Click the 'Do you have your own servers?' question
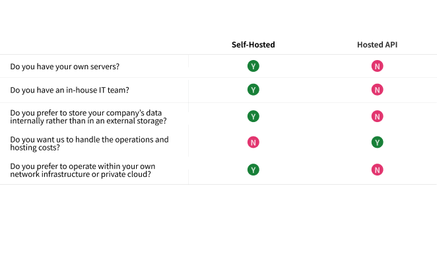The height and width of the screenshot is (256, 437). (x=65, y=67)
